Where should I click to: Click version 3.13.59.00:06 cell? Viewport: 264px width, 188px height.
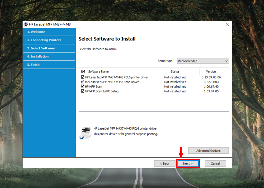[211, 77]
